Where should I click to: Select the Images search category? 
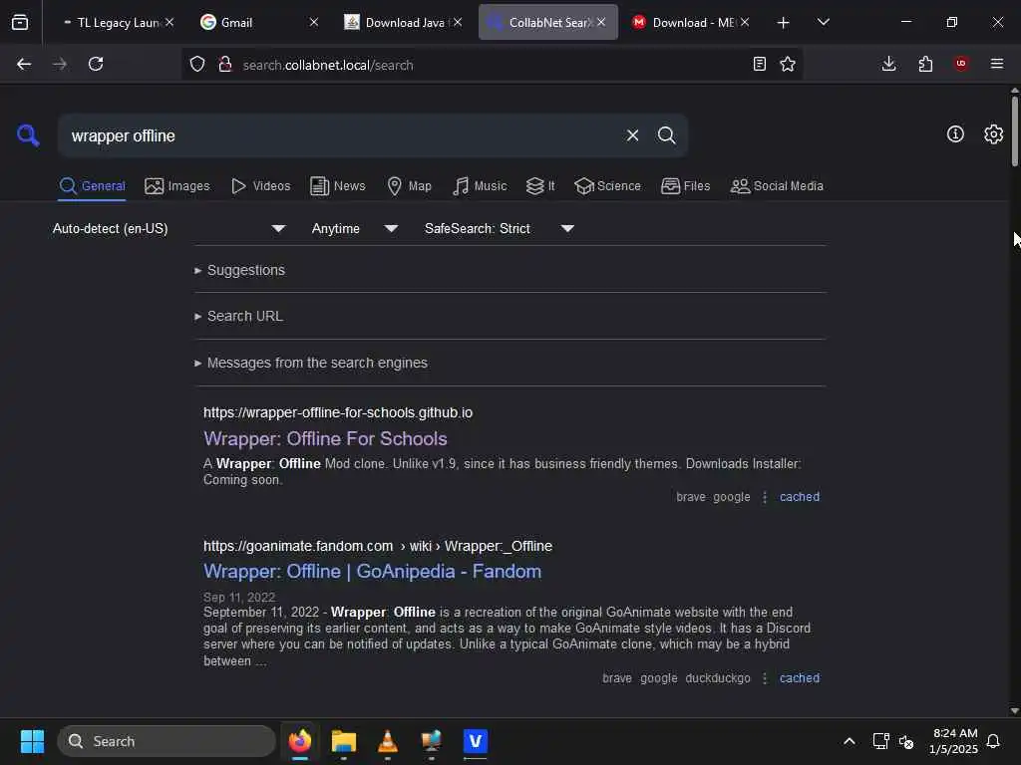coord(177,186)
